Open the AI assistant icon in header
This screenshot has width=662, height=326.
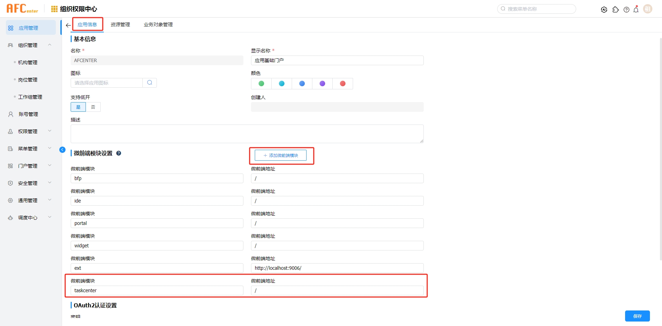(x=604, y=10)
